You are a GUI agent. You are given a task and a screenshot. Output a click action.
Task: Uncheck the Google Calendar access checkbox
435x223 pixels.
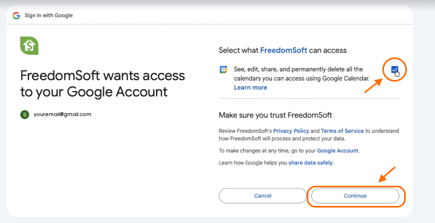point(395,70)
